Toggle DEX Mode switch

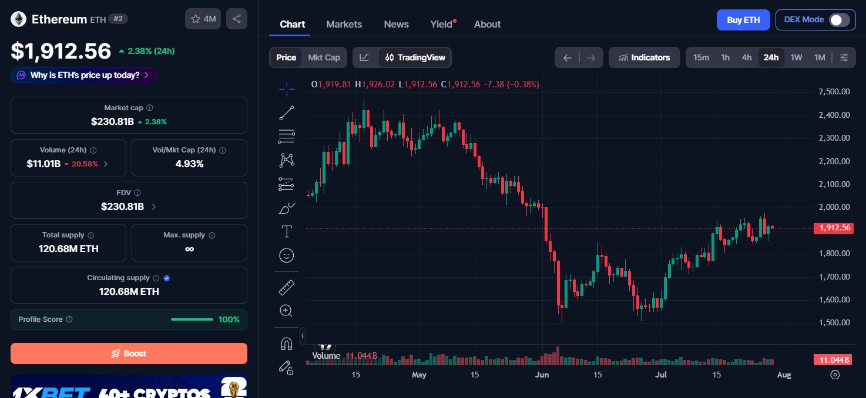839,19
